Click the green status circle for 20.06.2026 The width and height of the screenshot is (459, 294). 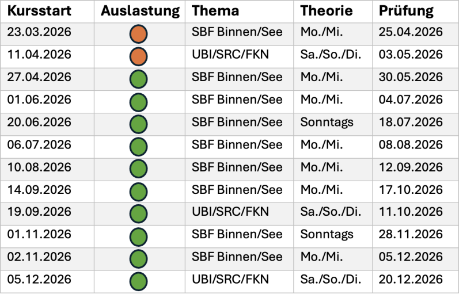(139, 124)
